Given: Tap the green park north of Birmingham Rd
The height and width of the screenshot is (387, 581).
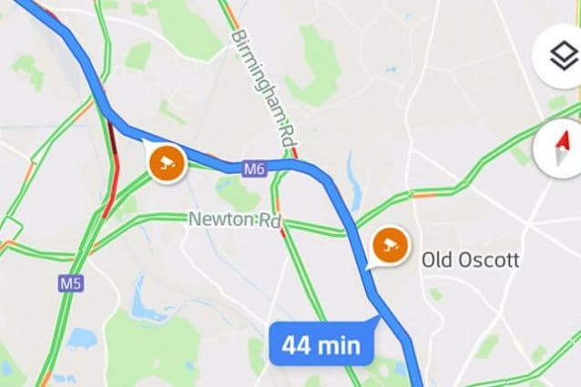Looking at the screenshot, I should point(313,66).
